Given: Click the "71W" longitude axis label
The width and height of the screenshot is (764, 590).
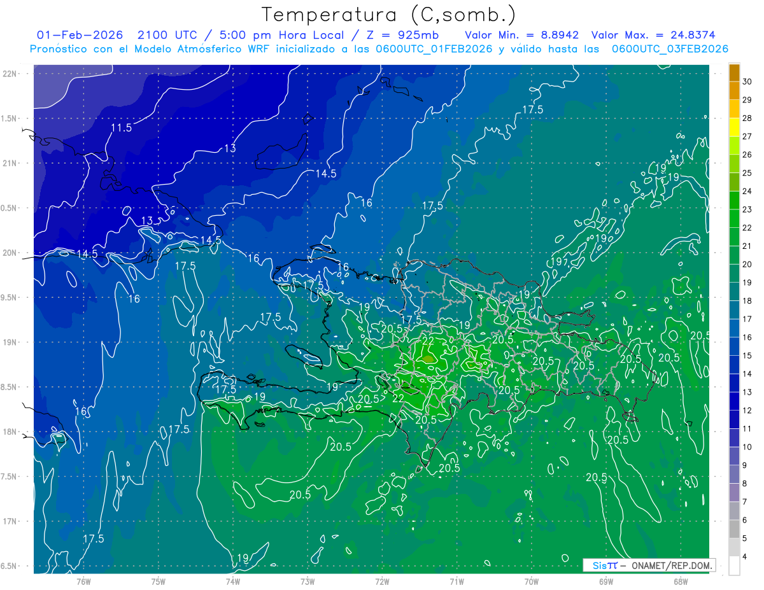Looking at the screenshot, I should [x=456, y=581].
